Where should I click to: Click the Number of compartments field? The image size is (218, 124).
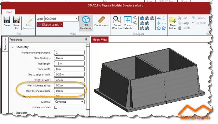69,53
